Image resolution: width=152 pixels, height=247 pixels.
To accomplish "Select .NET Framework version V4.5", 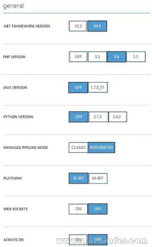I will pos(97,26).
